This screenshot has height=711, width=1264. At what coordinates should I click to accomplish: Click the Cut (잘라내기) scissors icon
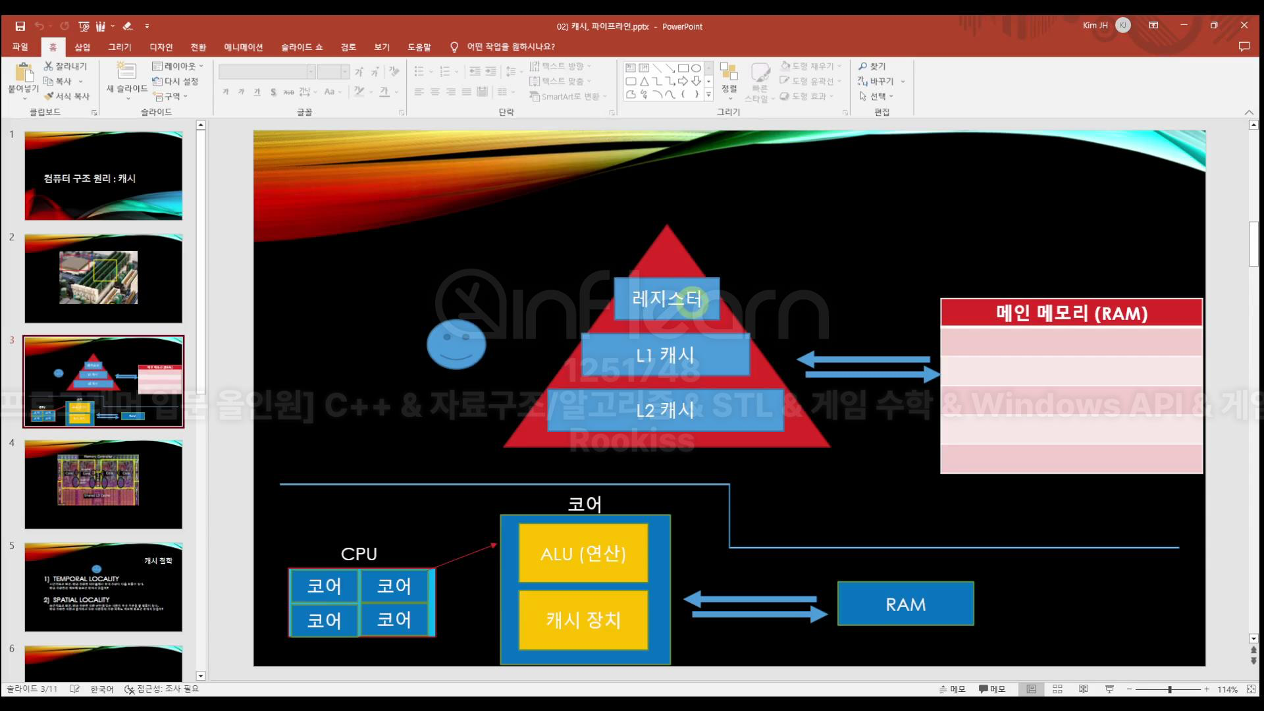(x=48, y=66)
